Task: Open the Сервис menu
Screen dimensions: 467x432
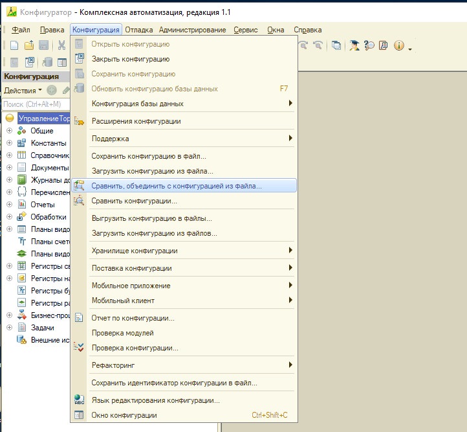Action: tap(246, 30)
